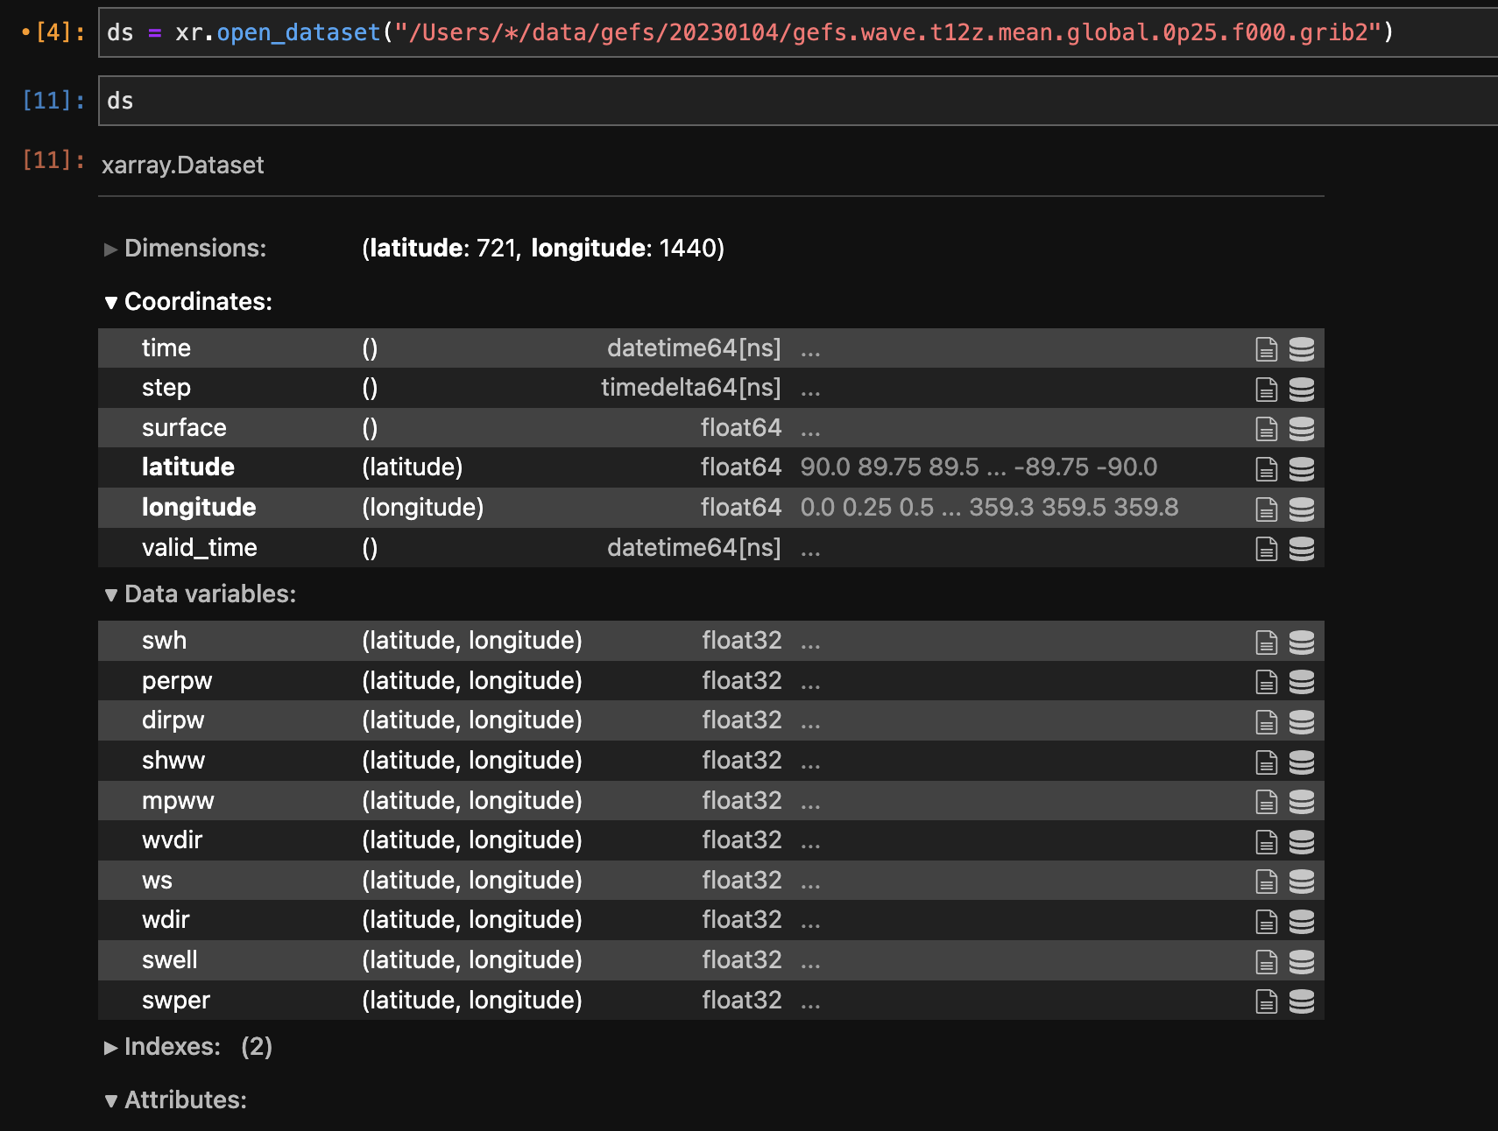Show attributes for the time coordinate
Viewport: 1498px width, 1131px height.
pyautogui.click(x=1267, y=348)
